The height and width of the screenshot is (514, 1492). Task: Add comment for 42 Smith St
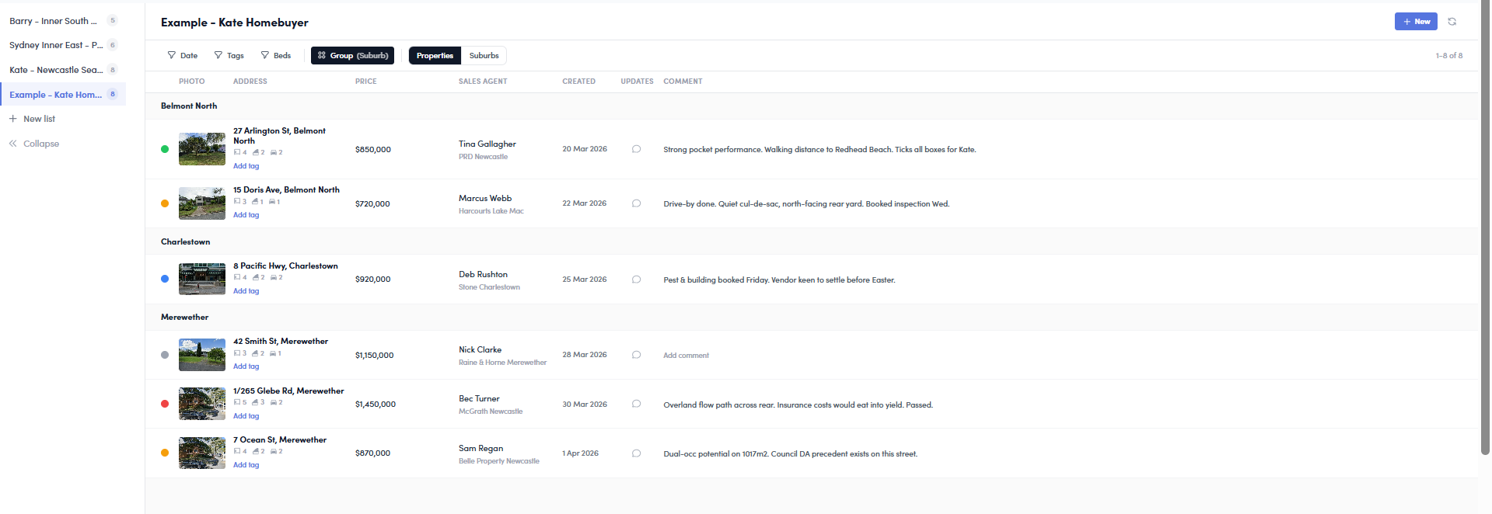pos(686,356)
